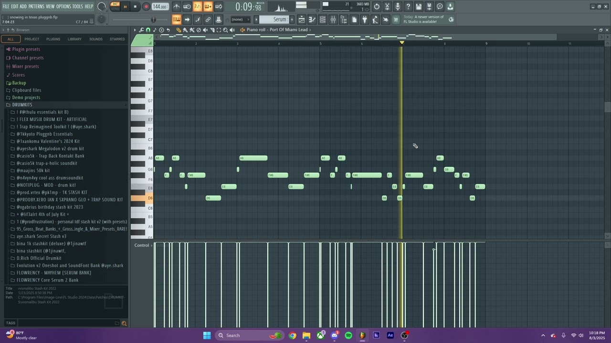Open the help question mark icon
Viewport: 611px width, 343px height.
tap(408, 7)
